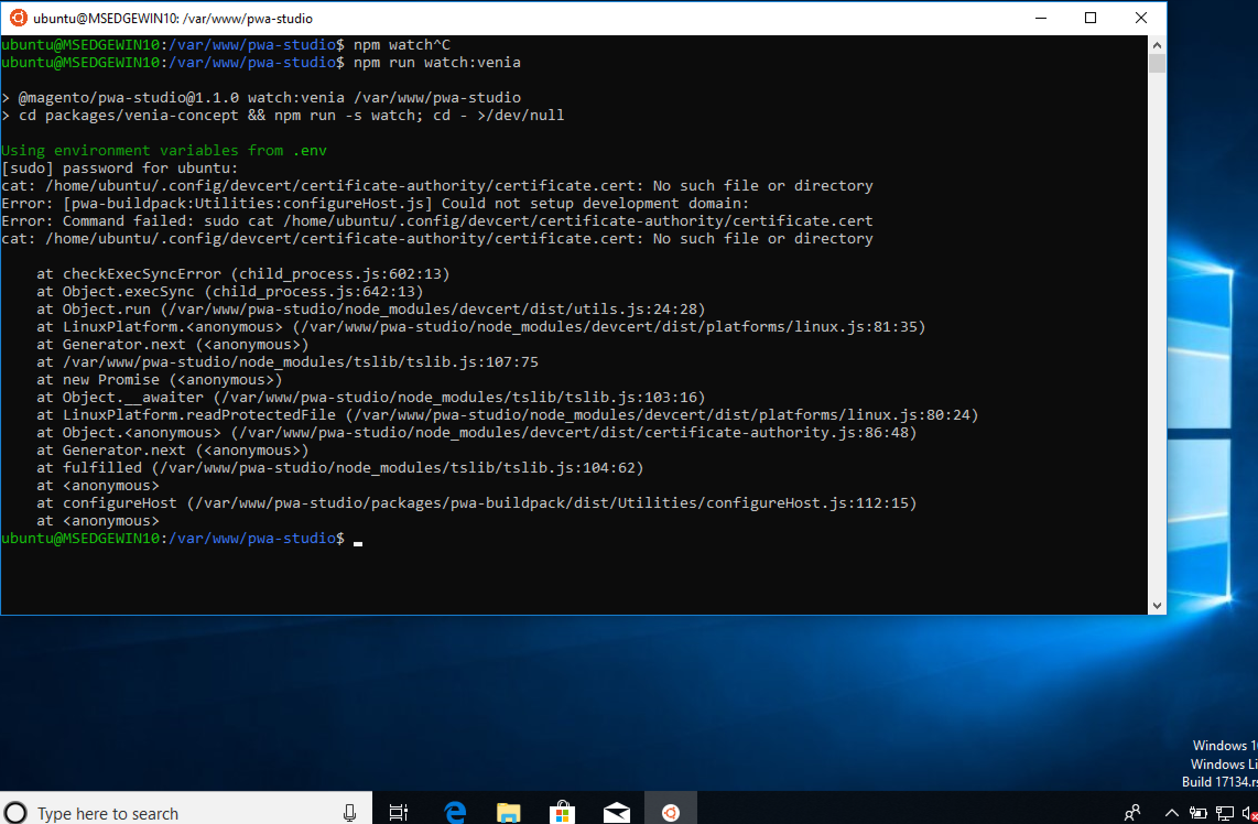Open Task View from the taskbar
Image resolution: width=1258 pixels, height=824 pixels.
point(398,812)
